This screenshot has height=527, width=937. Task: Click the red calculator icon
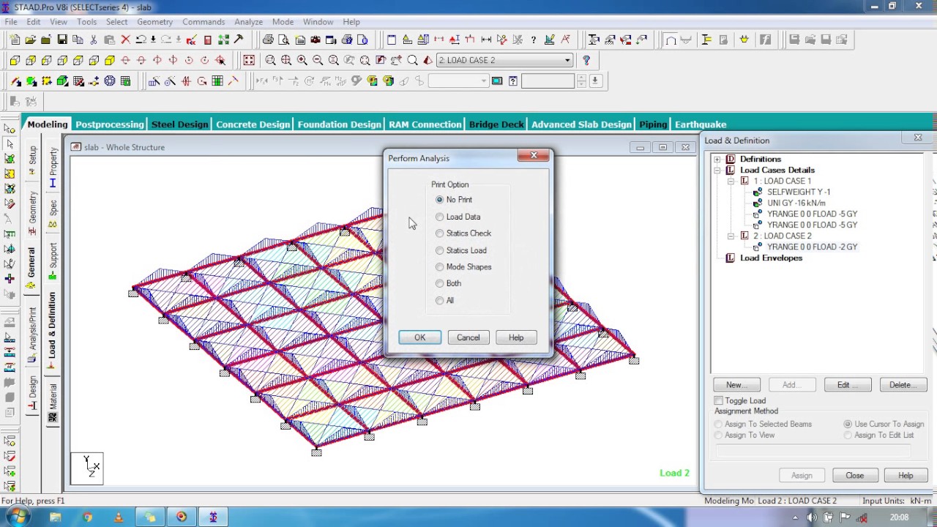[x=208, y=40]
